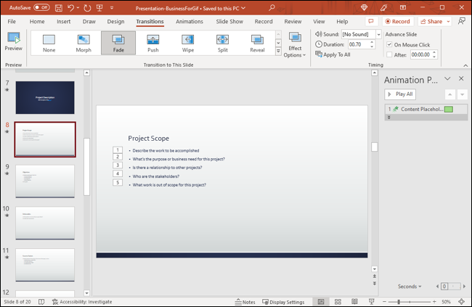Select the Fade transition
472x307 pixels.
coord(118,43)
